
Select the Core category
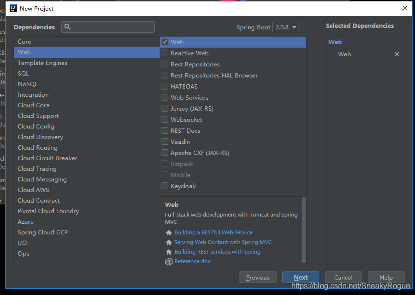(x=87, y=42)
